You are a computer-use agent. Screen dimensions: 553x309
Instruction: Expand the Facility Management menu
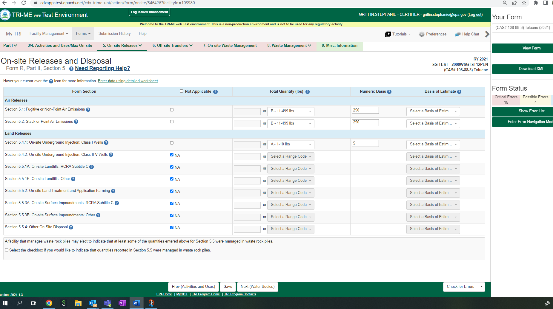tap(48, 34)
